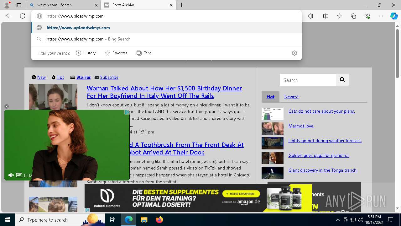Open the Hot posts link
Screen dimensions: 401x226
tap(60, 77)
